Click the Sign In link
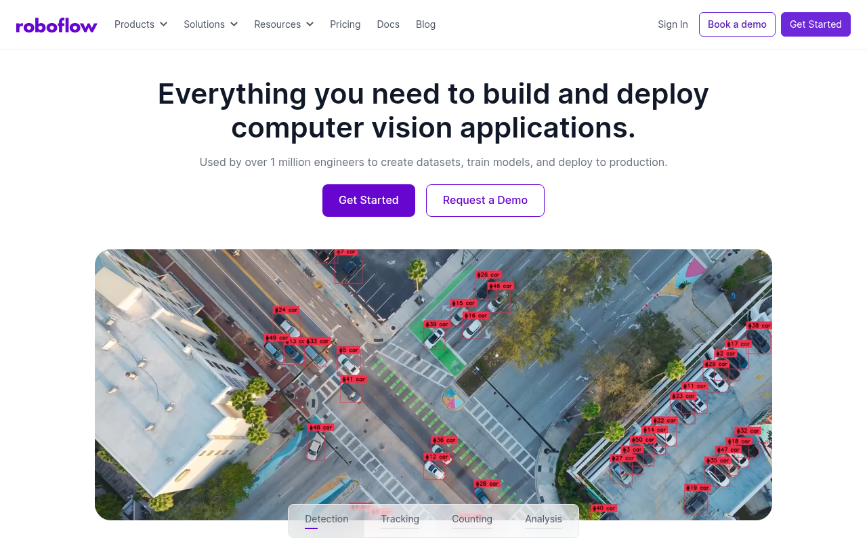 tap(673, 24)
